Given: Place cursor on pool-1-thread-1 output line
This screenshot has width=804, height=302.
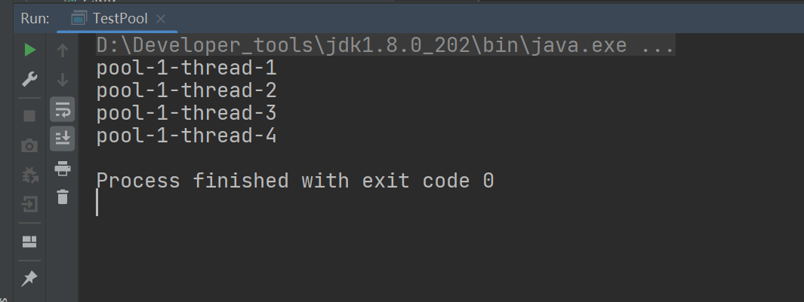Looking at the screenshot, I should coord(186,68).
